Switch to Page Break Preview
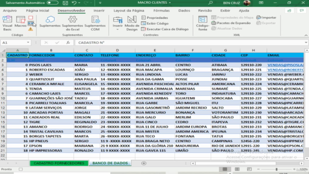Screen dimensions: 309x174 249,169
